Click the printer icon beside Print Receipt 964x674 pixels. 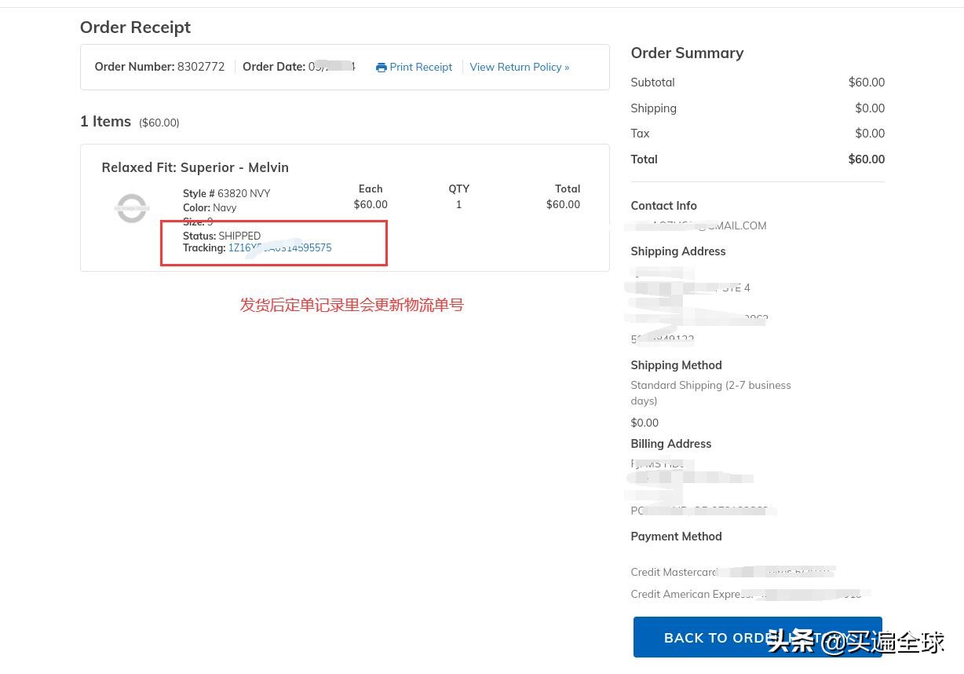(x=381, y=68)
